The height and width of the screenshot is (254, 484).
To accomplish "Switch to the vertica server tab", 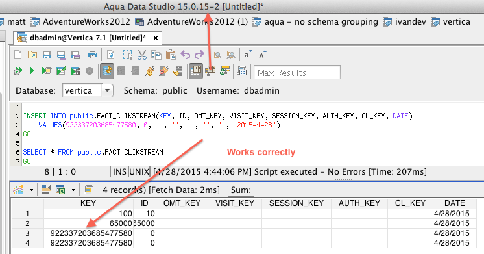I will click(x=451, y=22).
